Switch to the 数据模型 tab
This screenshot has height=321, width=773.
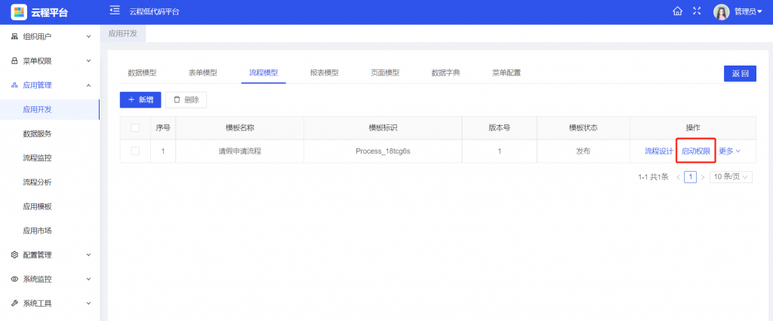tap(142, 73)
